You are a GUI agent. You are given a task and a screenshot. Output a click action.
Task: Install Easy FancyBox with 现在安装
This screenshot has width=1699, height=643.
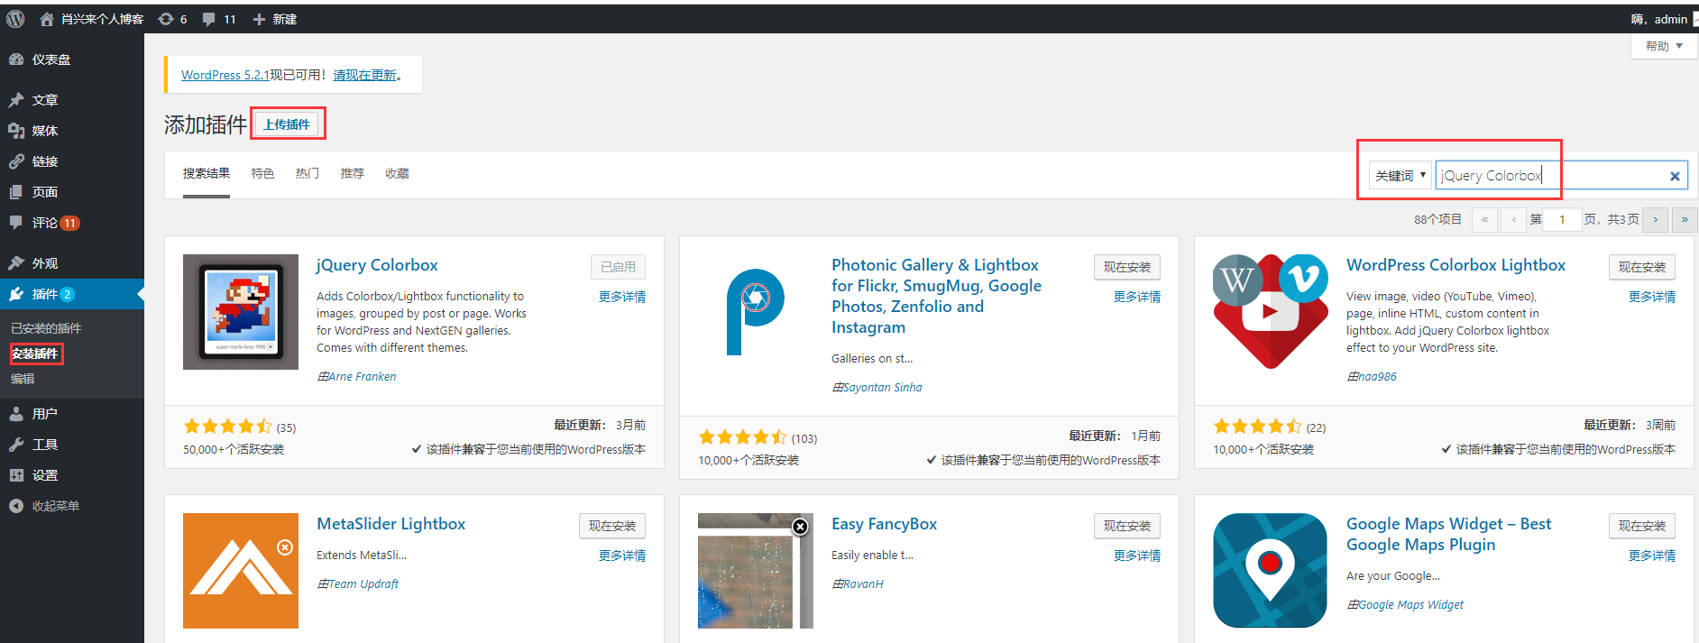pyautogui.click(x=1127, y=526)
